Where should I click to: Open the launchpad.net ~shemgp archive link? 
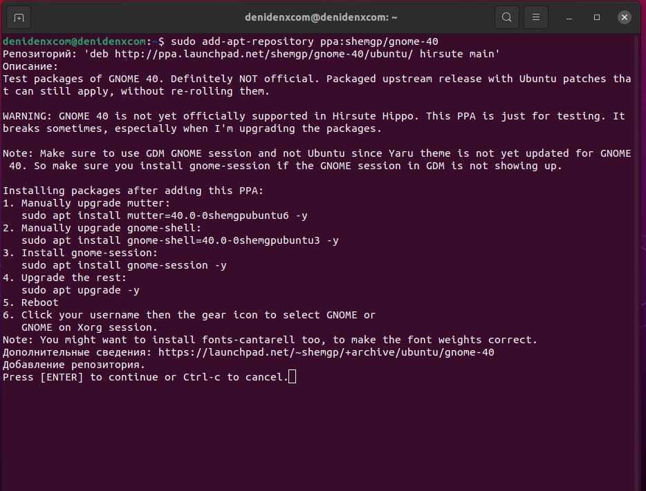326,352
